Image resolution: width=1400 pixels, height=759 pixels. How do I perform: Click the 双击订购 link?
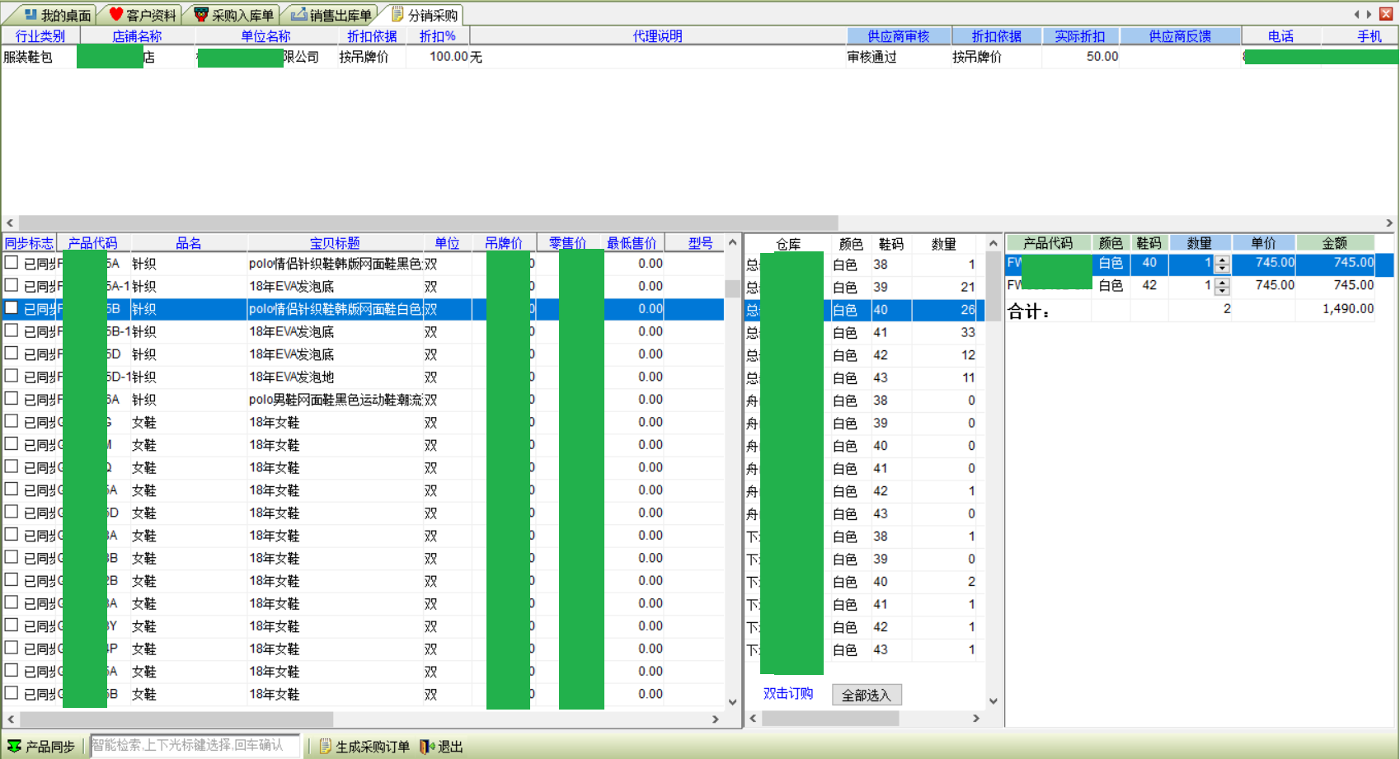[788, 694]
